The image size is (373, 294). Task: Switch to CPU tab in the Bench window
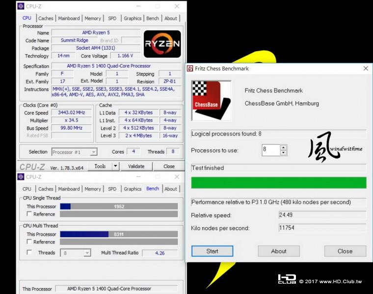tap(27, 189)
